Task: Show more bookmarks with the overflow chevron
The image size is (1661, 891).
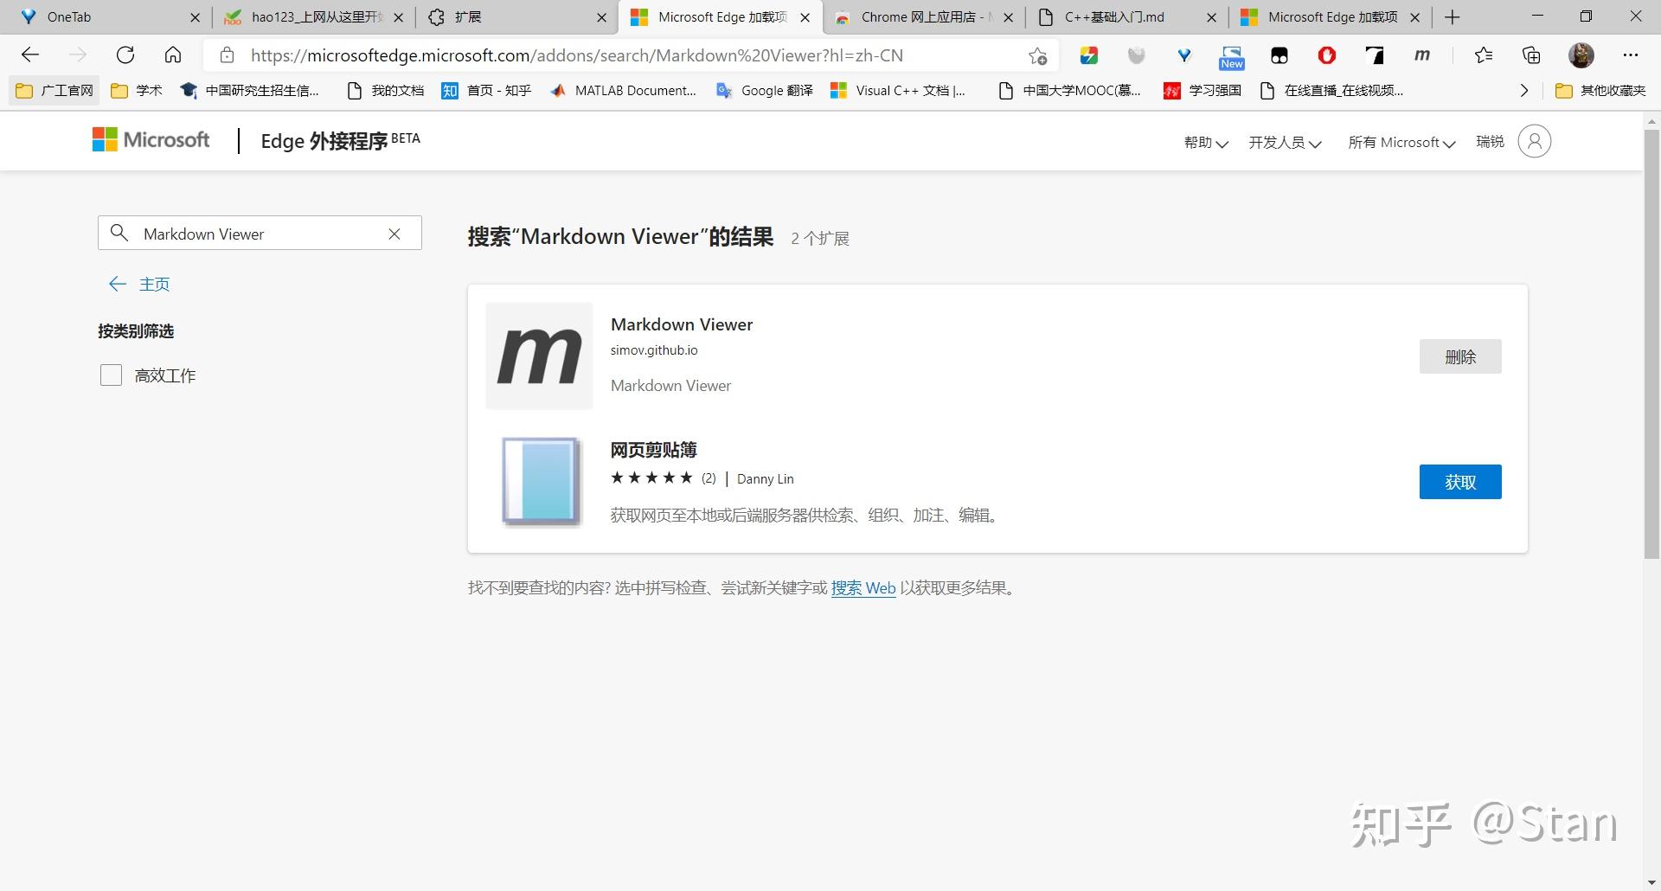Action: tap(1524, 91)
